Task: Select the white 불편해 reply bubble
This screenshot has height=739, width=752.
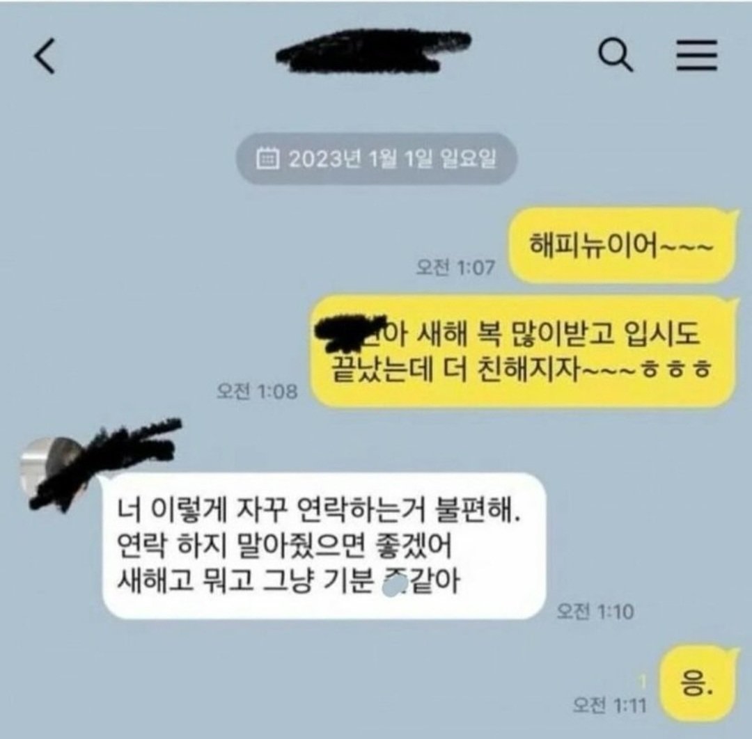Action: 324,546
